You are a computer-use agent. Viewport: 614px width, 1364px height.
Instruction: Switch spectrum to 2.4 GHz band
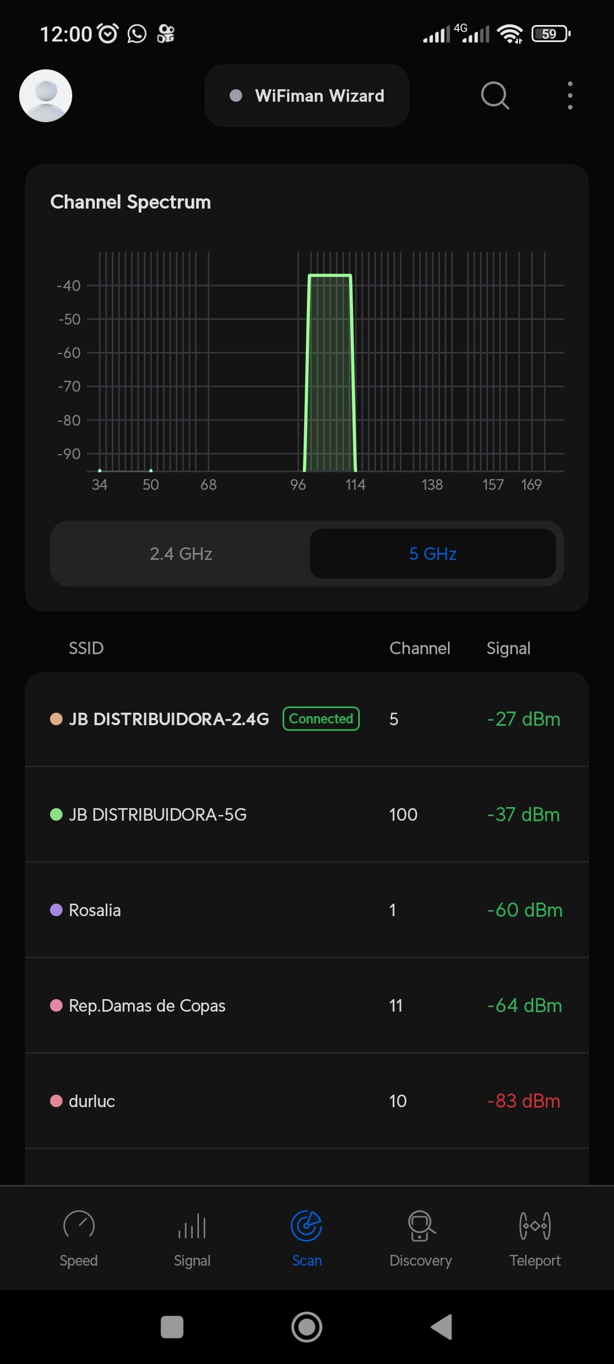click(x=181, y=554)
